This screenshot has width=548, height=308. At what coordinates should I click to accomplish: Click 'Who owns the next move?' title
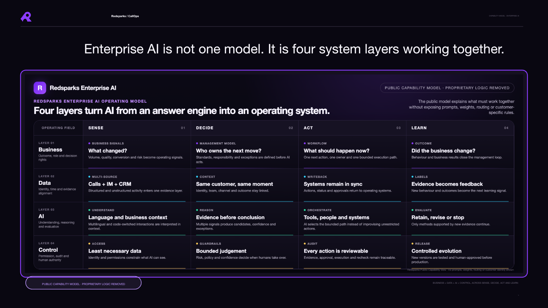click(228, 151)
